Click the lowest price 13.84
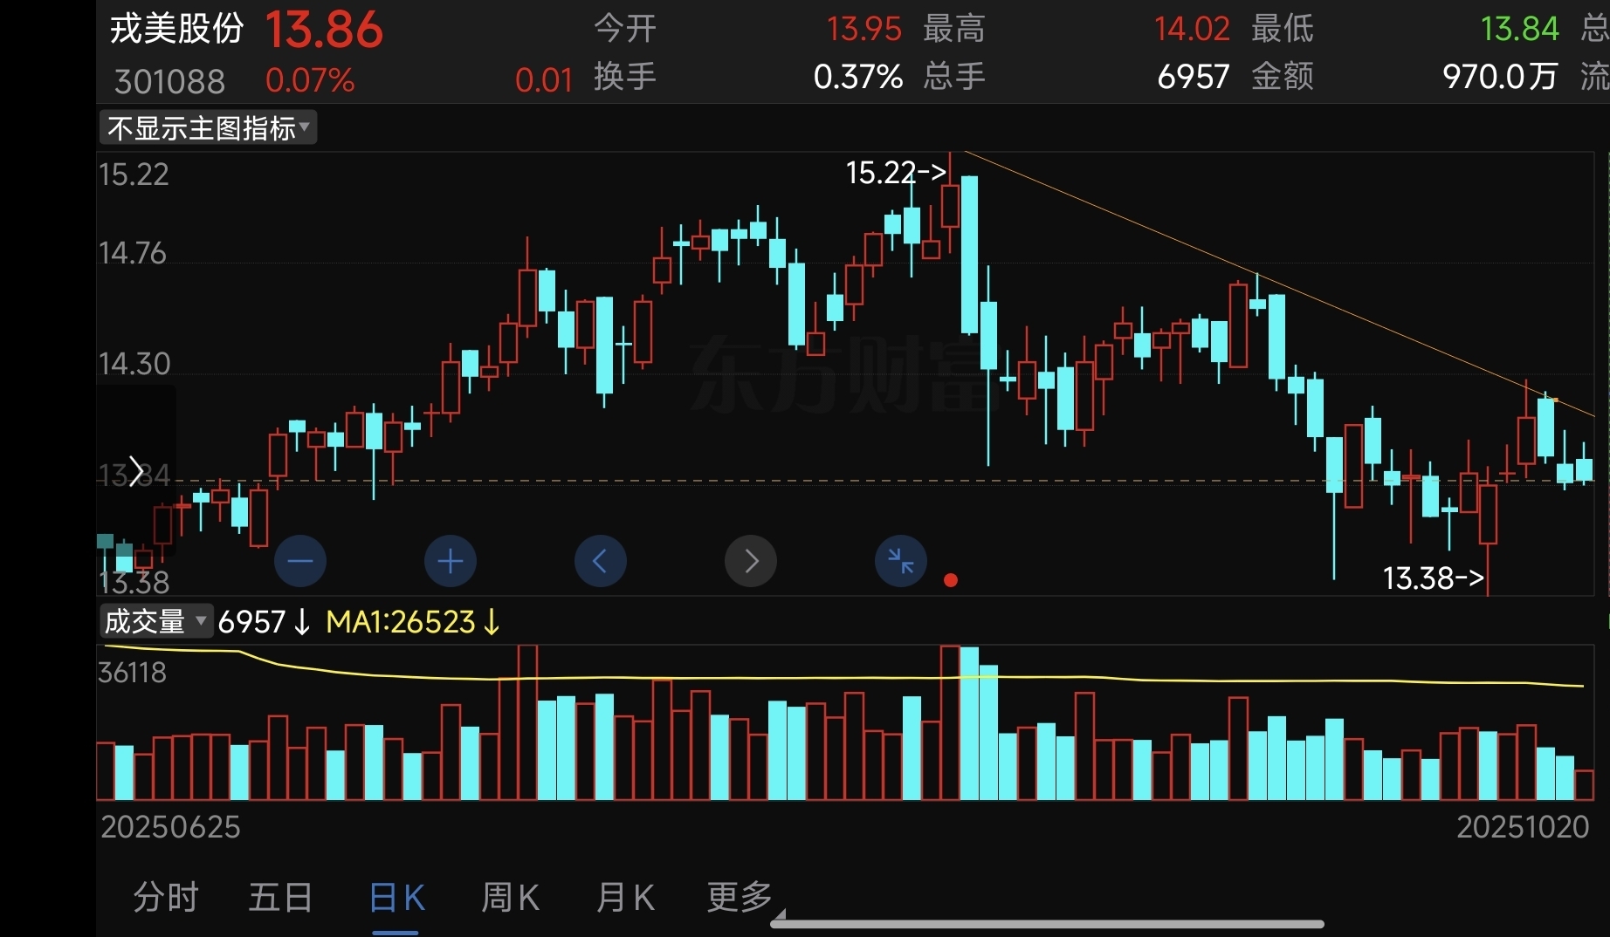1610x937 pixels. click(1519, 30)
